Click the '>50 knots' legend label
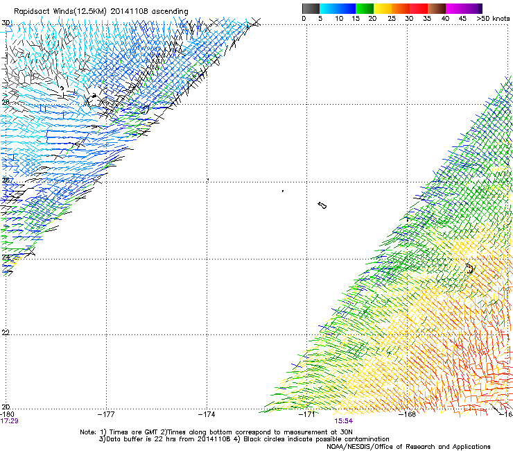 [x=493, y=19]
